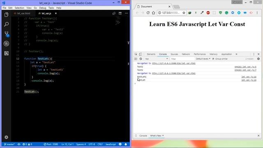This screenshot has height=148, width=263.
Task: Click Open Changes icon in editor toolbar
Action: pyautogui.click(x=114, y=13)
